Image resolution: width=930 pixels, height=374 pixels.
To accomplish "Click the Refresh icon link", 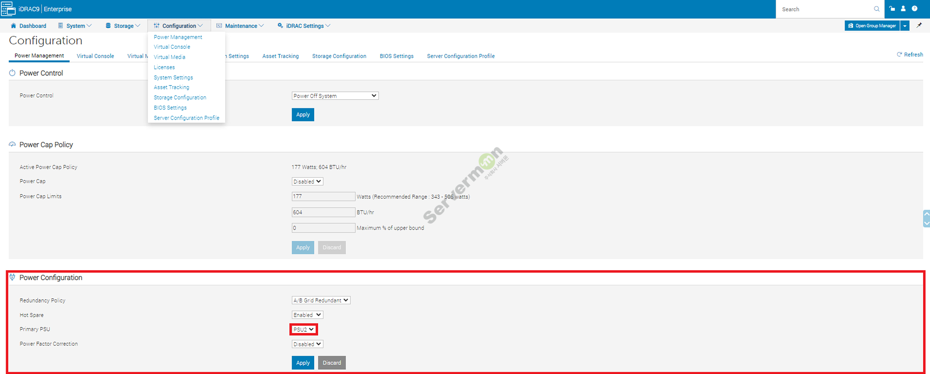I will pyautogui.click(x=910, y=54).
